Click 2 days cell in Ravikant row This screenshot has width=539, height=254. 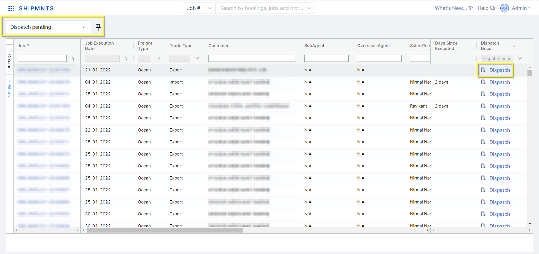pyautogui.click(x=441, y=106)
